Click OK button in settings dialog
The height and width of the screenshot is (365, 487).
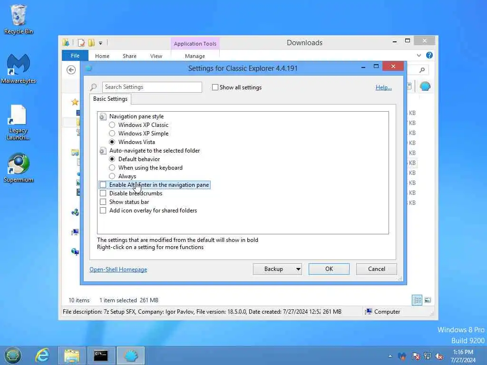(329, 269)
